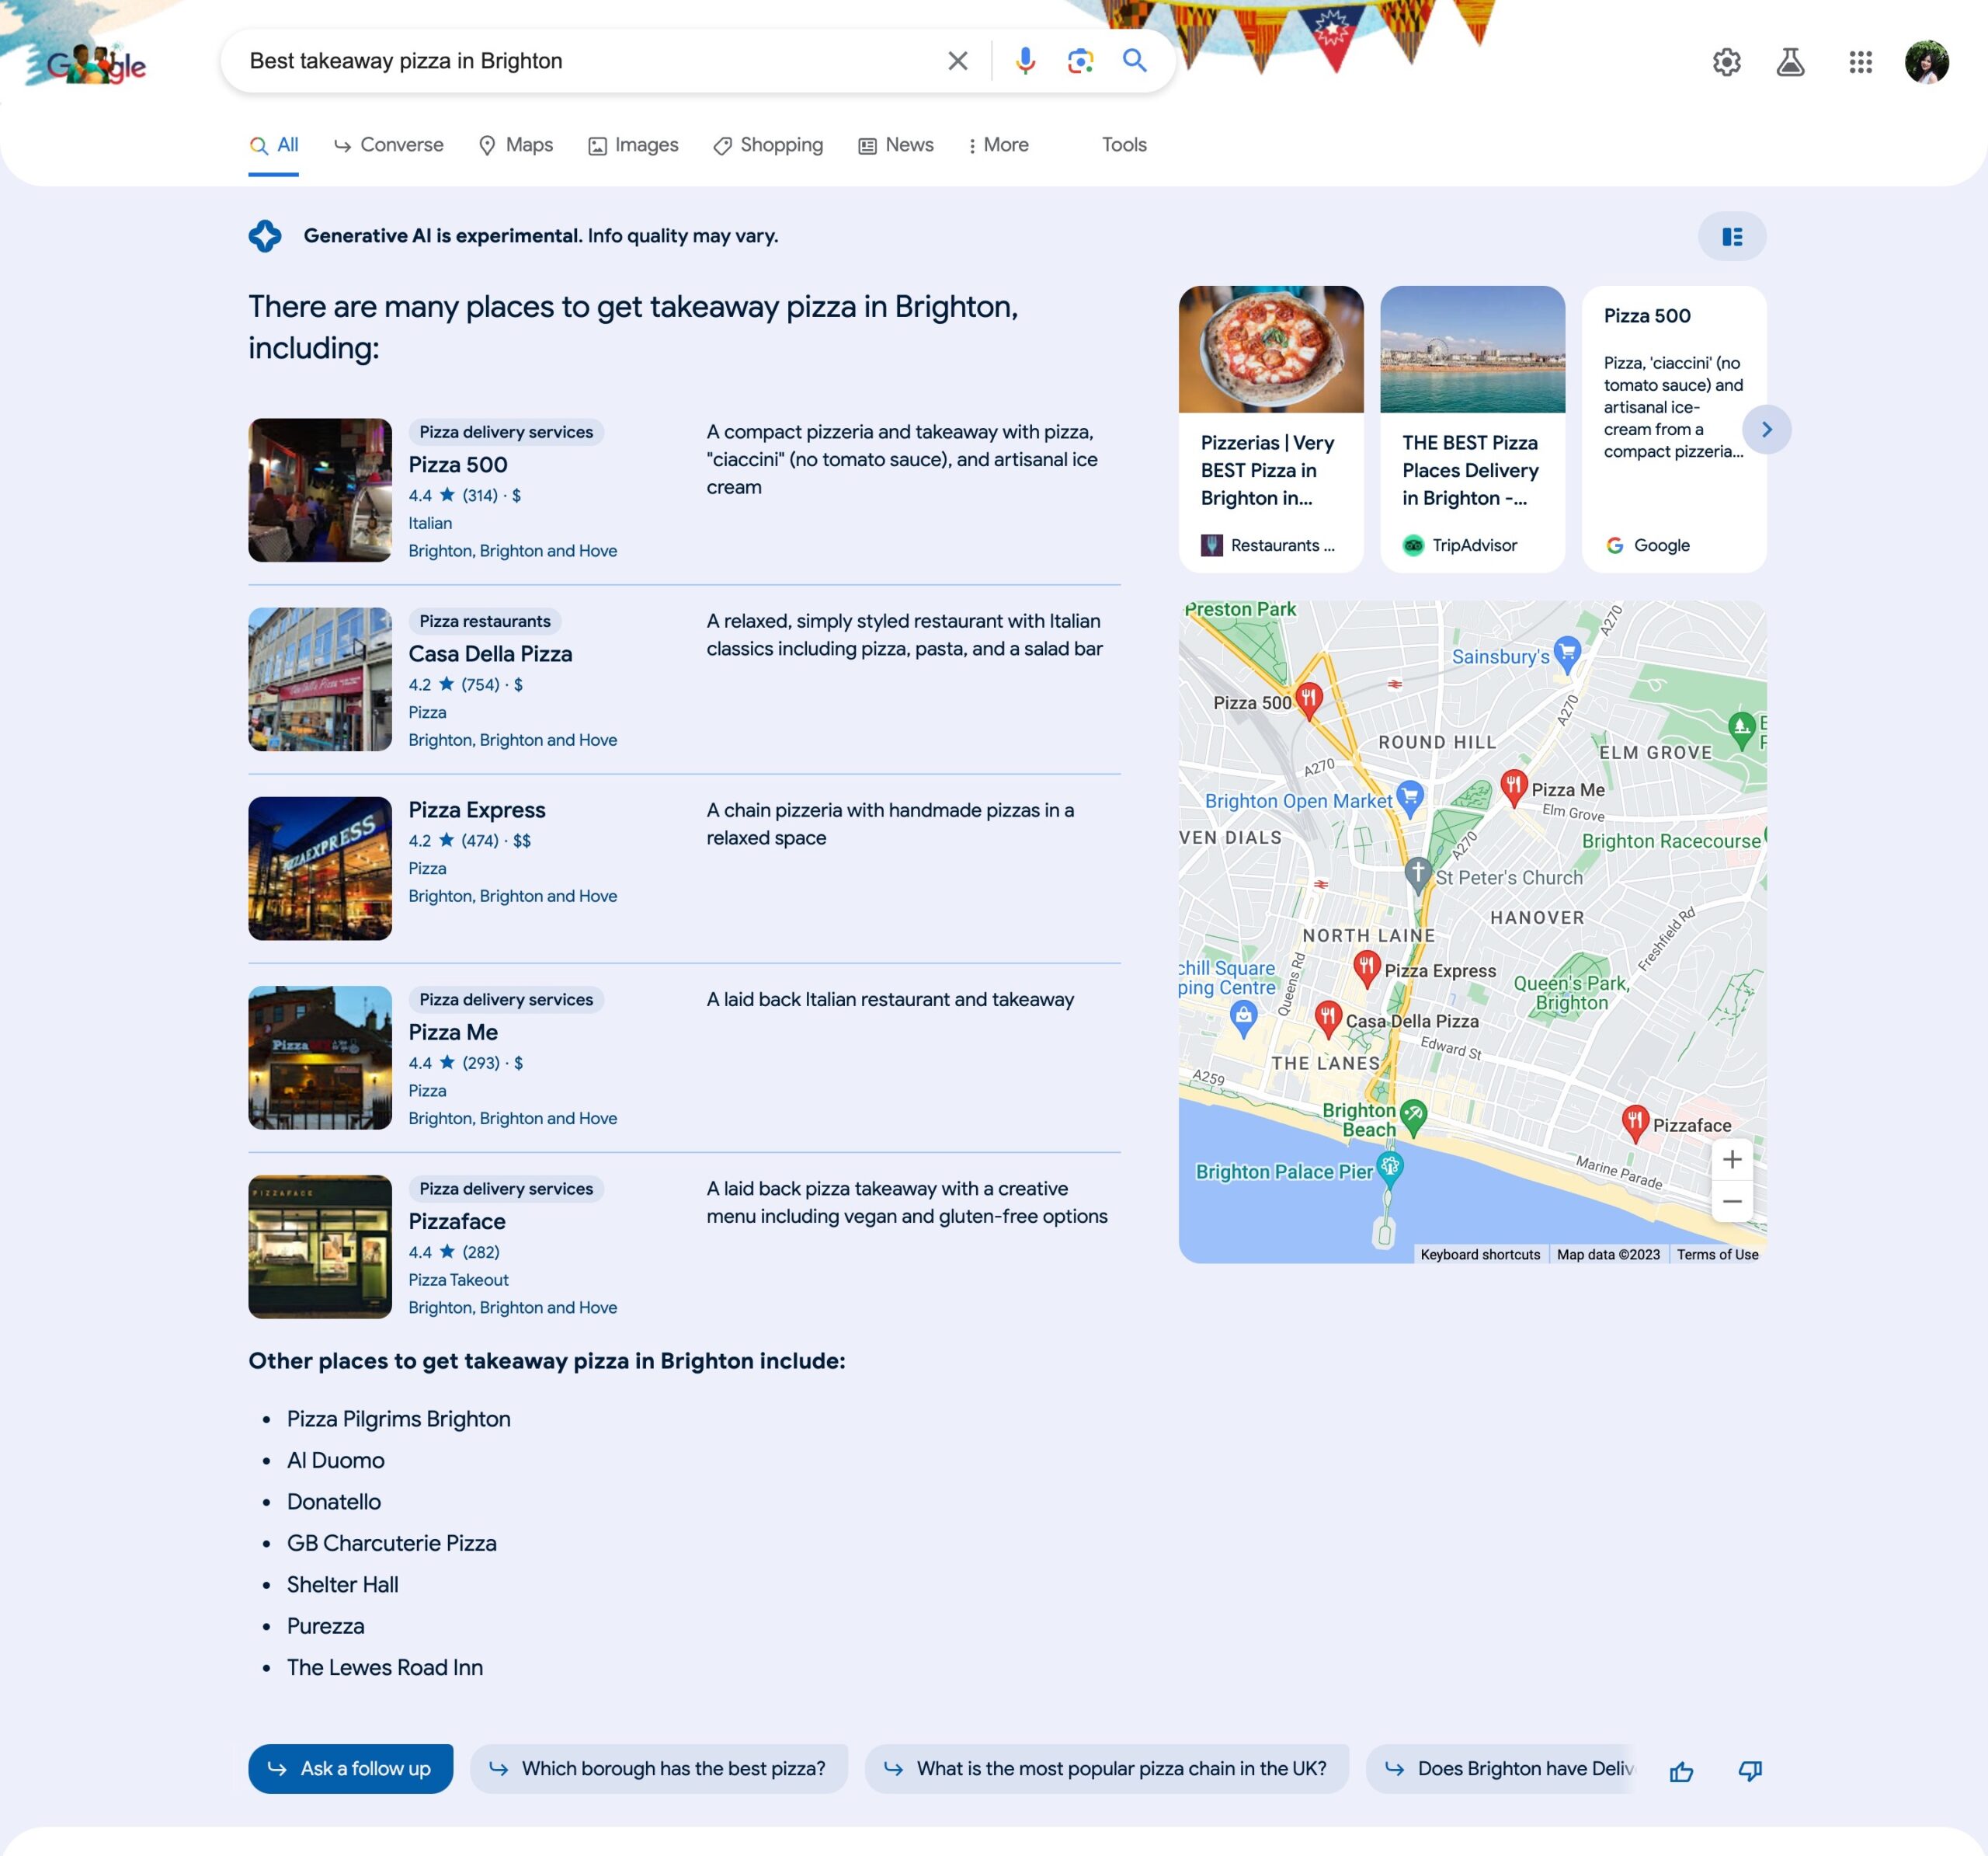Open Google Lens camera search icon
The height and width of the screenshot is (1856, 1988).
click(1080, 61)
